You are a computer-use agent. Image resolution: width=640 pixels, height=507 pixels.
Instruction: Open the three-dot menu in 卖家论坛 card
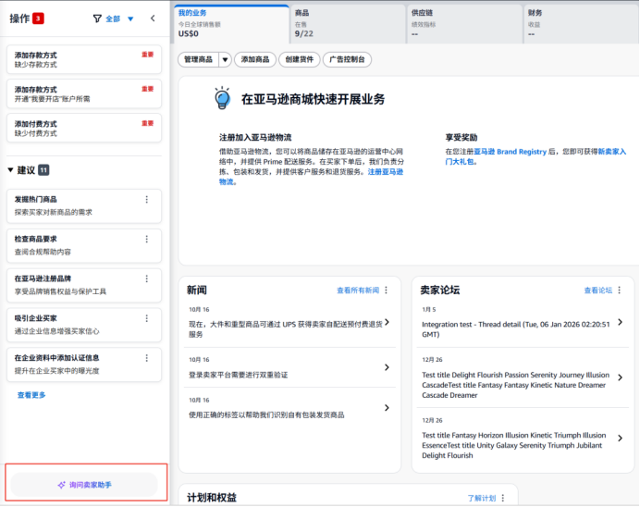coord(619,290)
